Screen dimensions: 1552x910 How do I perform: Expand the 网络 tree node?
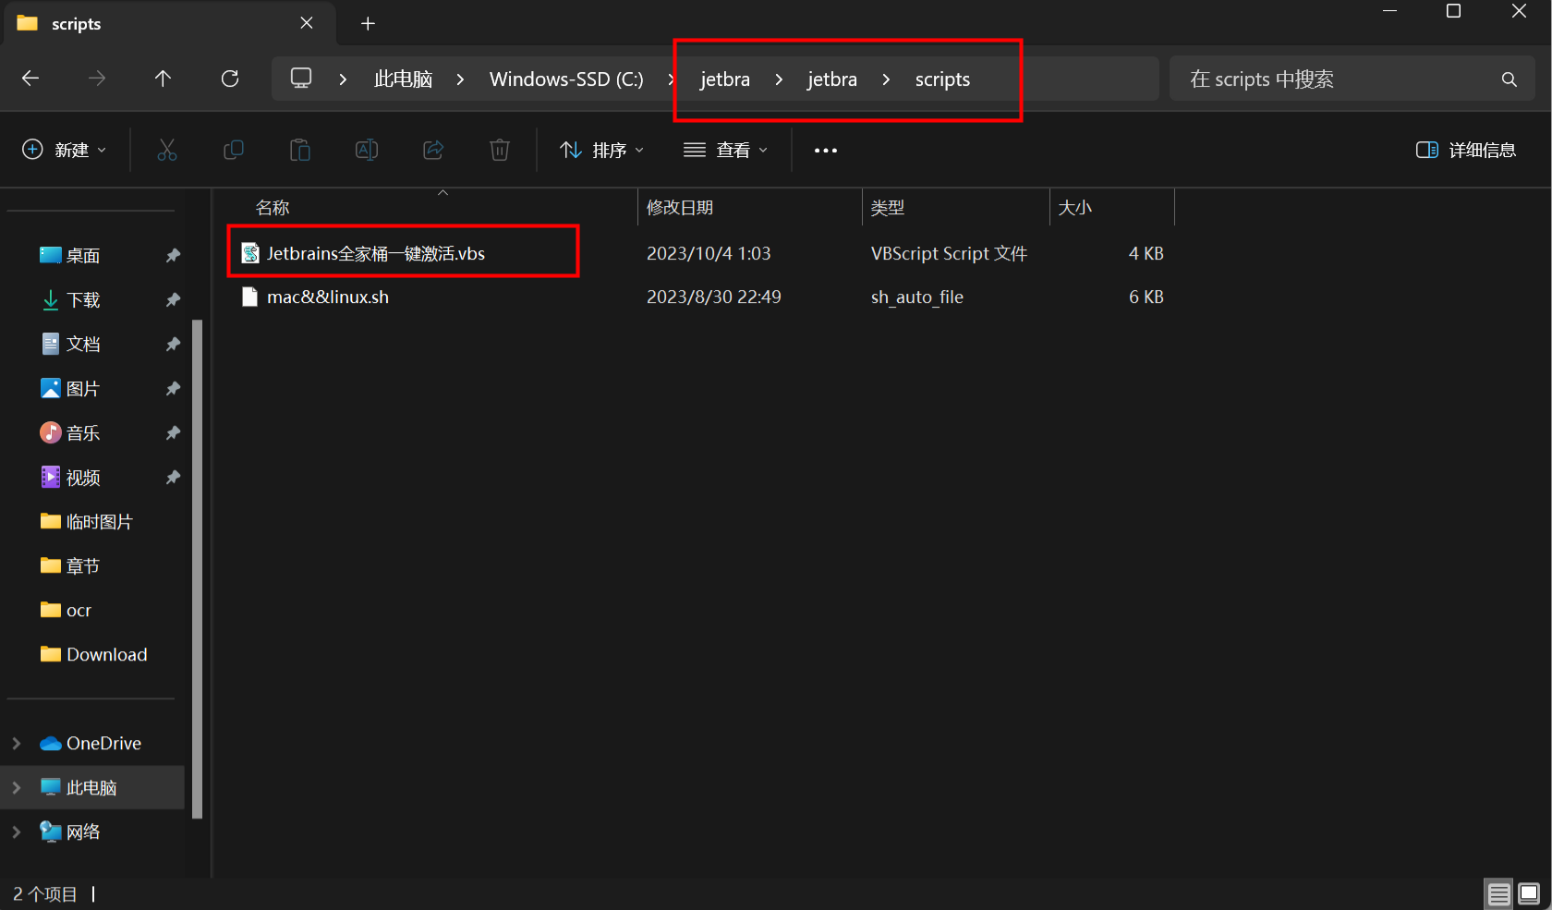click(x=17, y=831)
